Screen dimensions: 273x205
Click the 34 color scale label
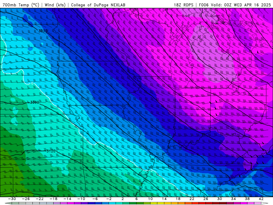point(233,199)
